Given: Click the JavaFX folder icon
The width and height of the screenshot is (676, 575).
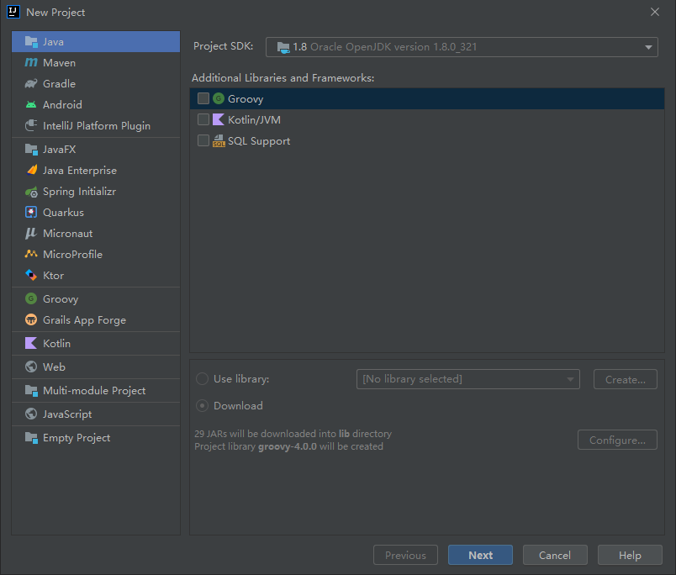Looking at the screenshot, I should click(x=31, y=149).
